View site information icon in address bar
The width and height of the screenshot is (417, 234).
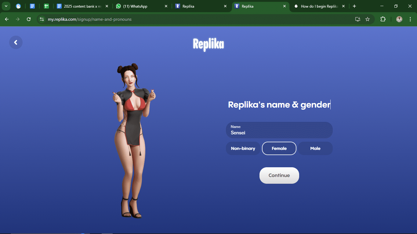click(42, 19)
